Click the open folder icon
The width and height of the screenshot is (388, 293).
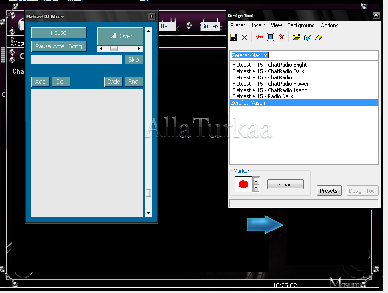[296, 37]
